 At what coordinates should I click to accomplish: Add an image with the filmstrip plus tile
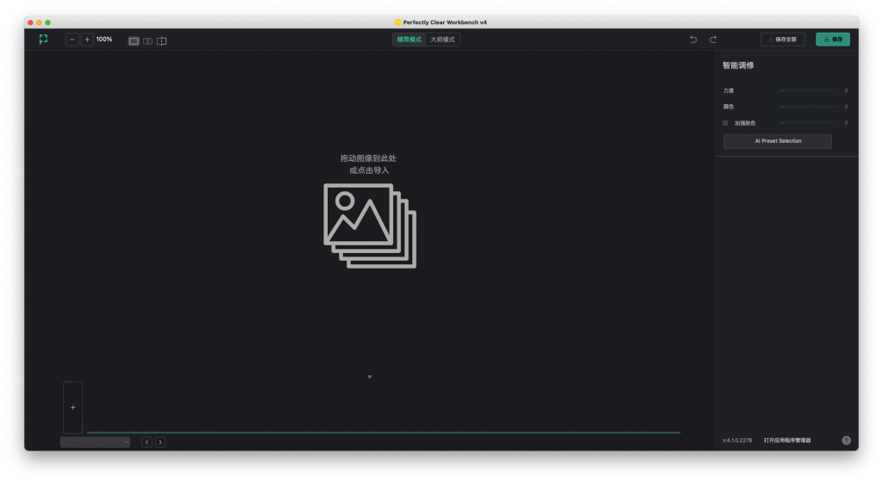coord(72,407)
